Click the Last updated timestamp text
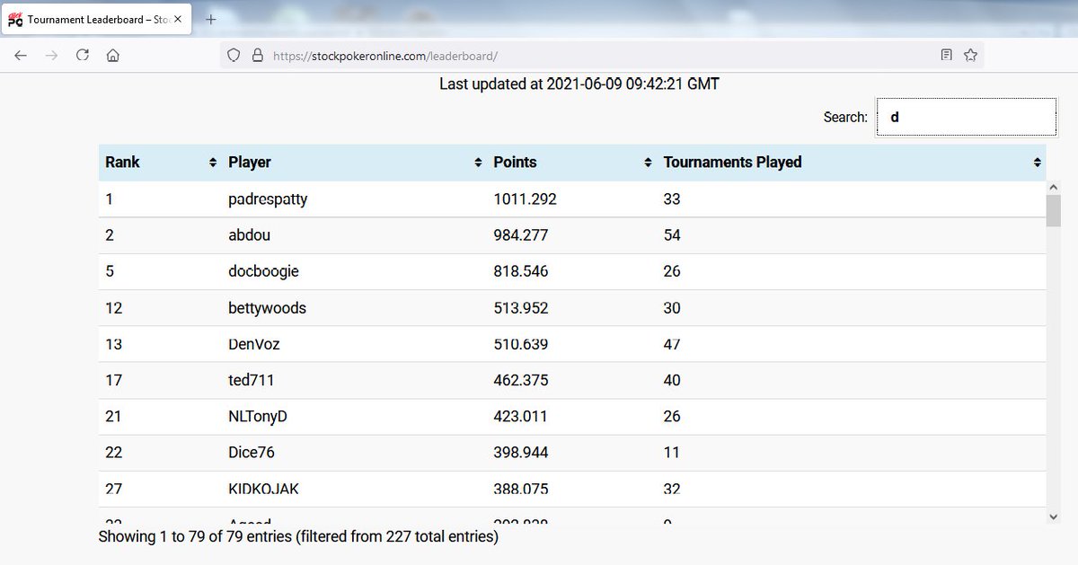Screen dimensions: 1078x565 click(x=579, y=84)
